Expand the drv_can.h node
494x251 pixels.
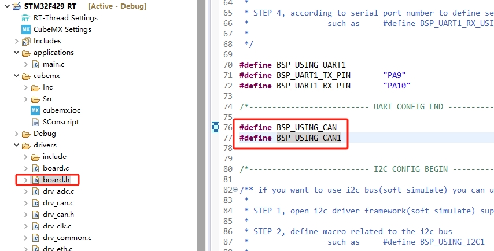26,215
